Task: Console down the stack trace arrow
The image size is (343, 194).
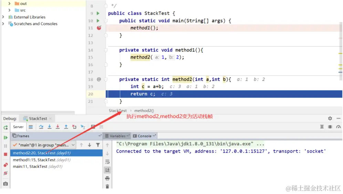Action: click(x=107, y=153)
